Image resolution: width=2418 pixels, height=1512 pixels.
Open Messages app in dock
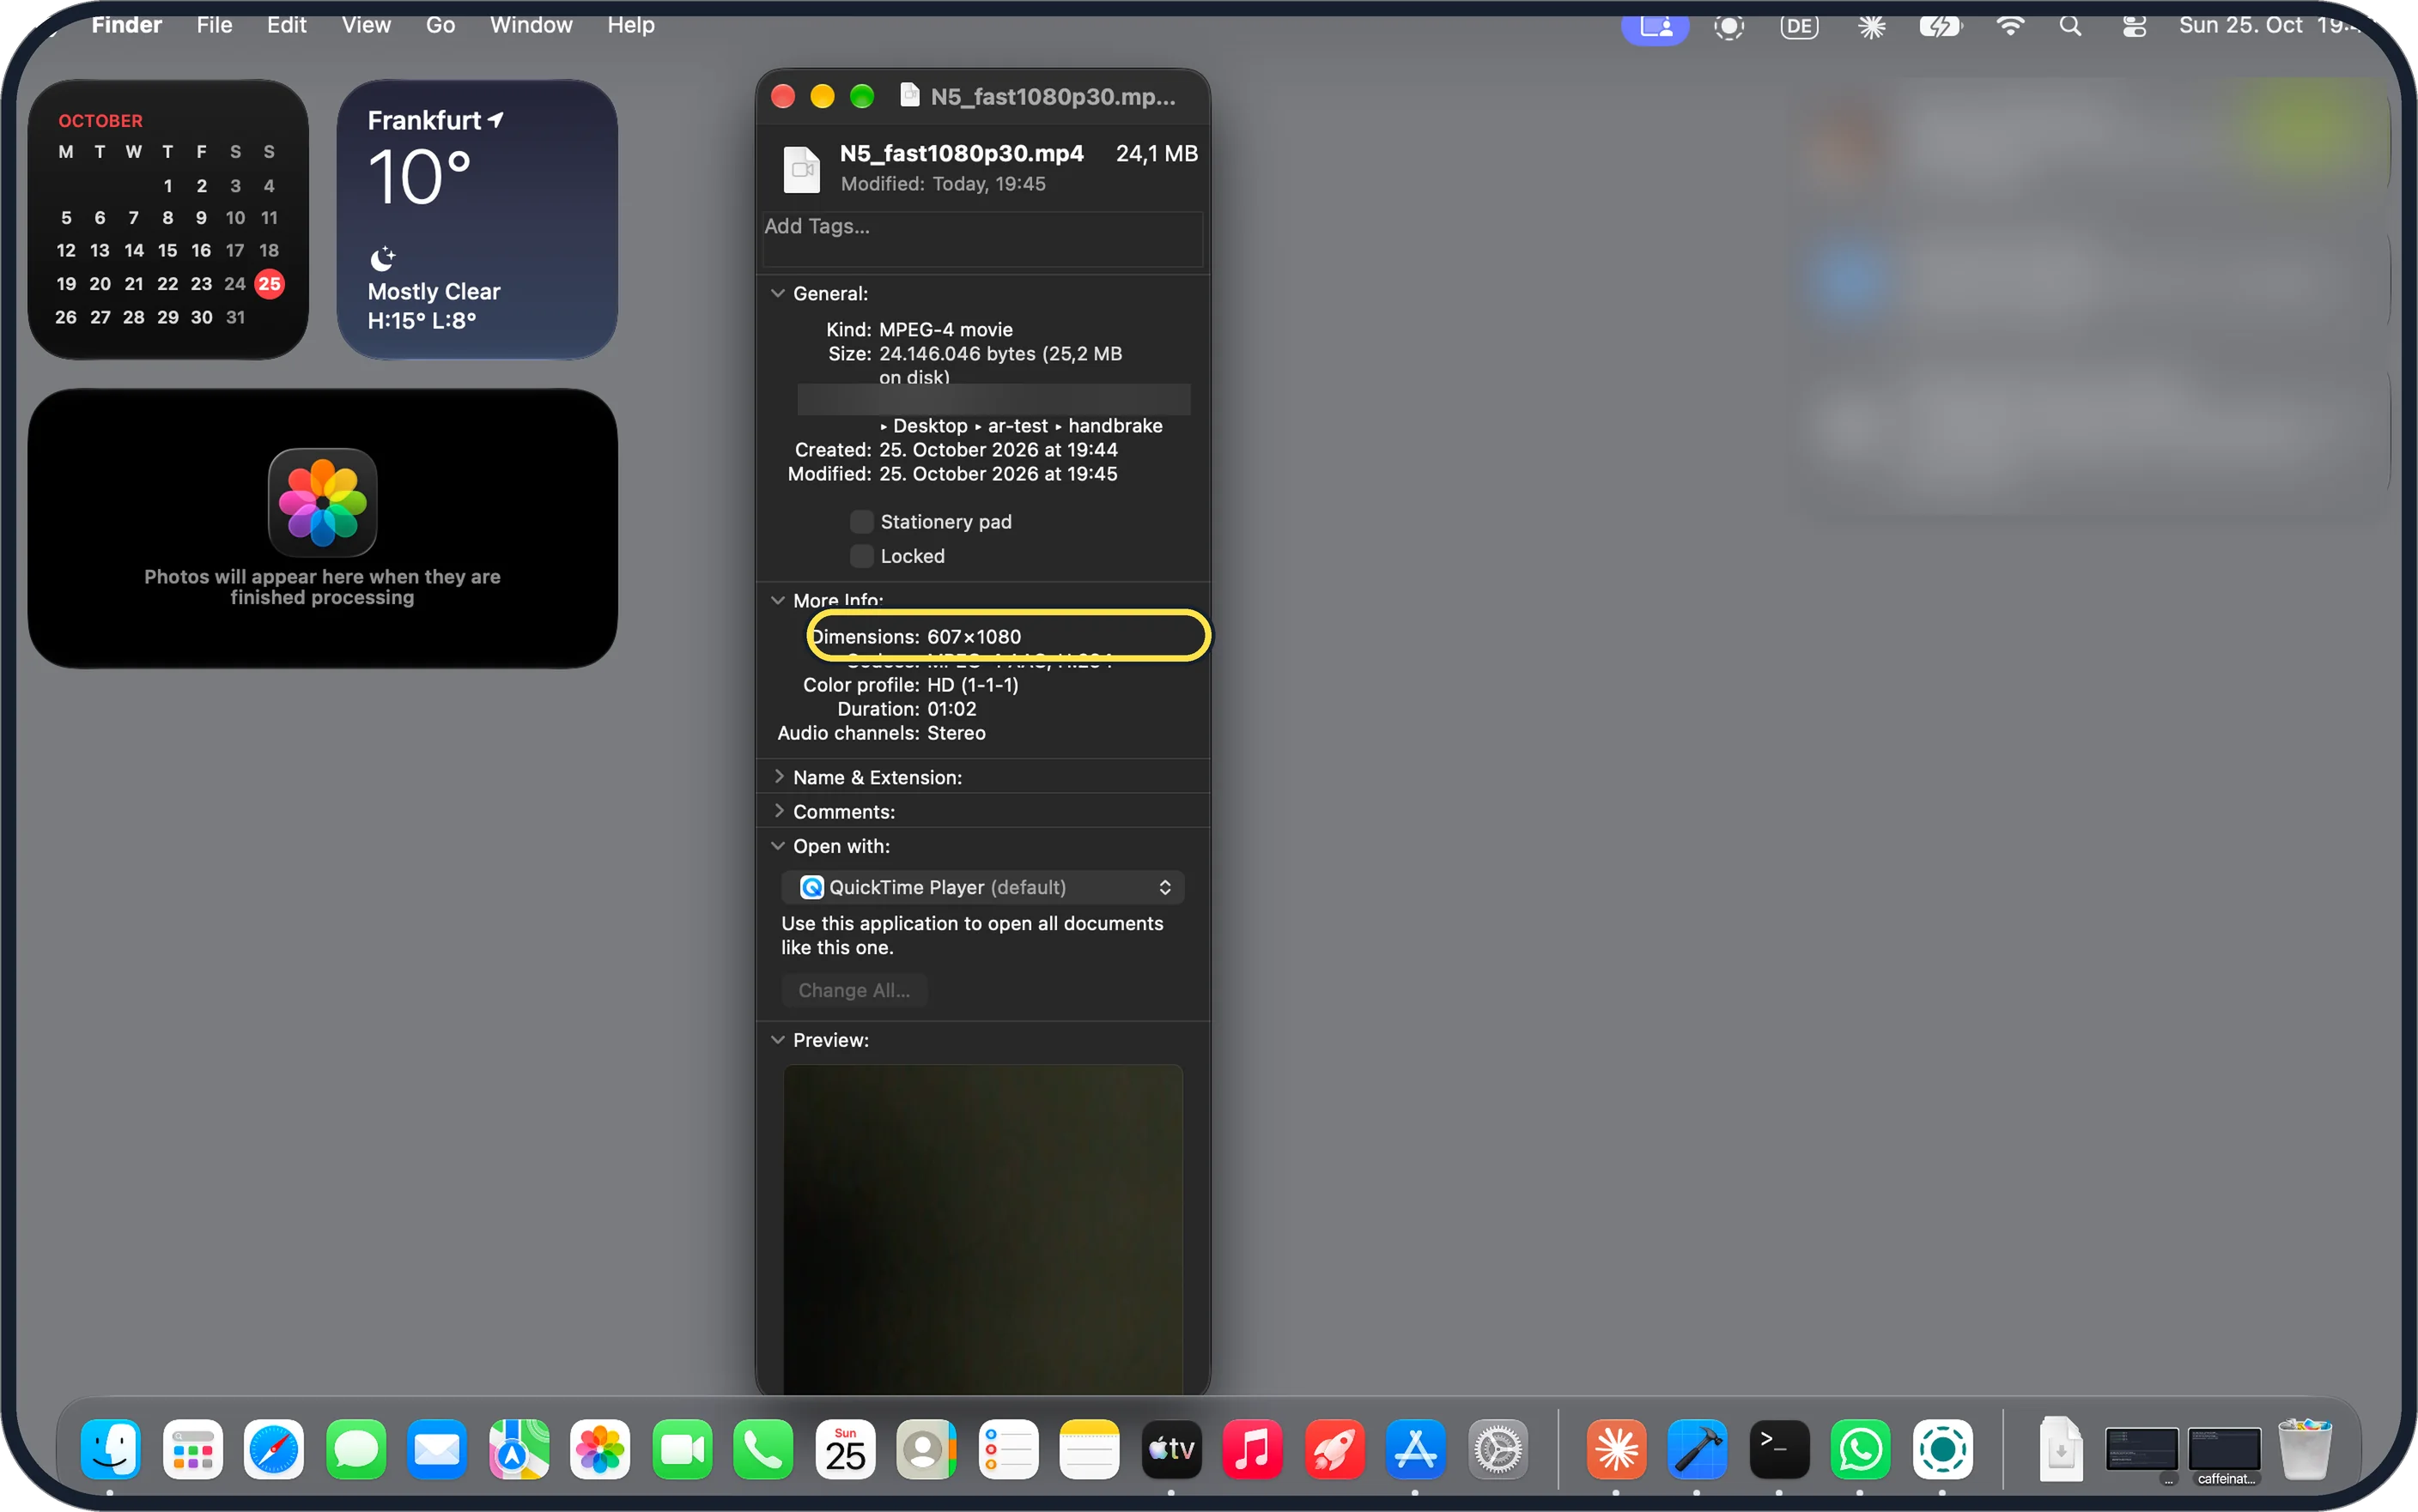[356, 1449]
